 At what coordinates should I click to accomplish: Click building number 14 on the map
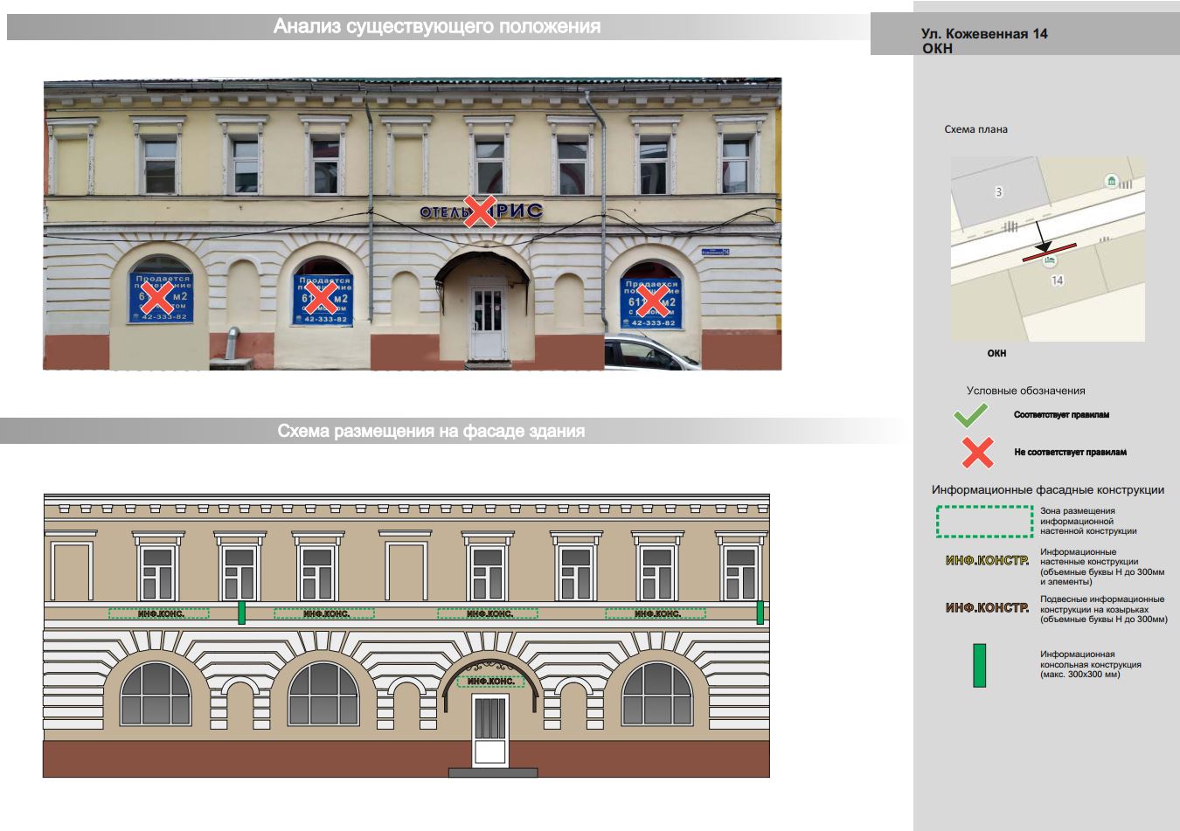point(1057,280)
